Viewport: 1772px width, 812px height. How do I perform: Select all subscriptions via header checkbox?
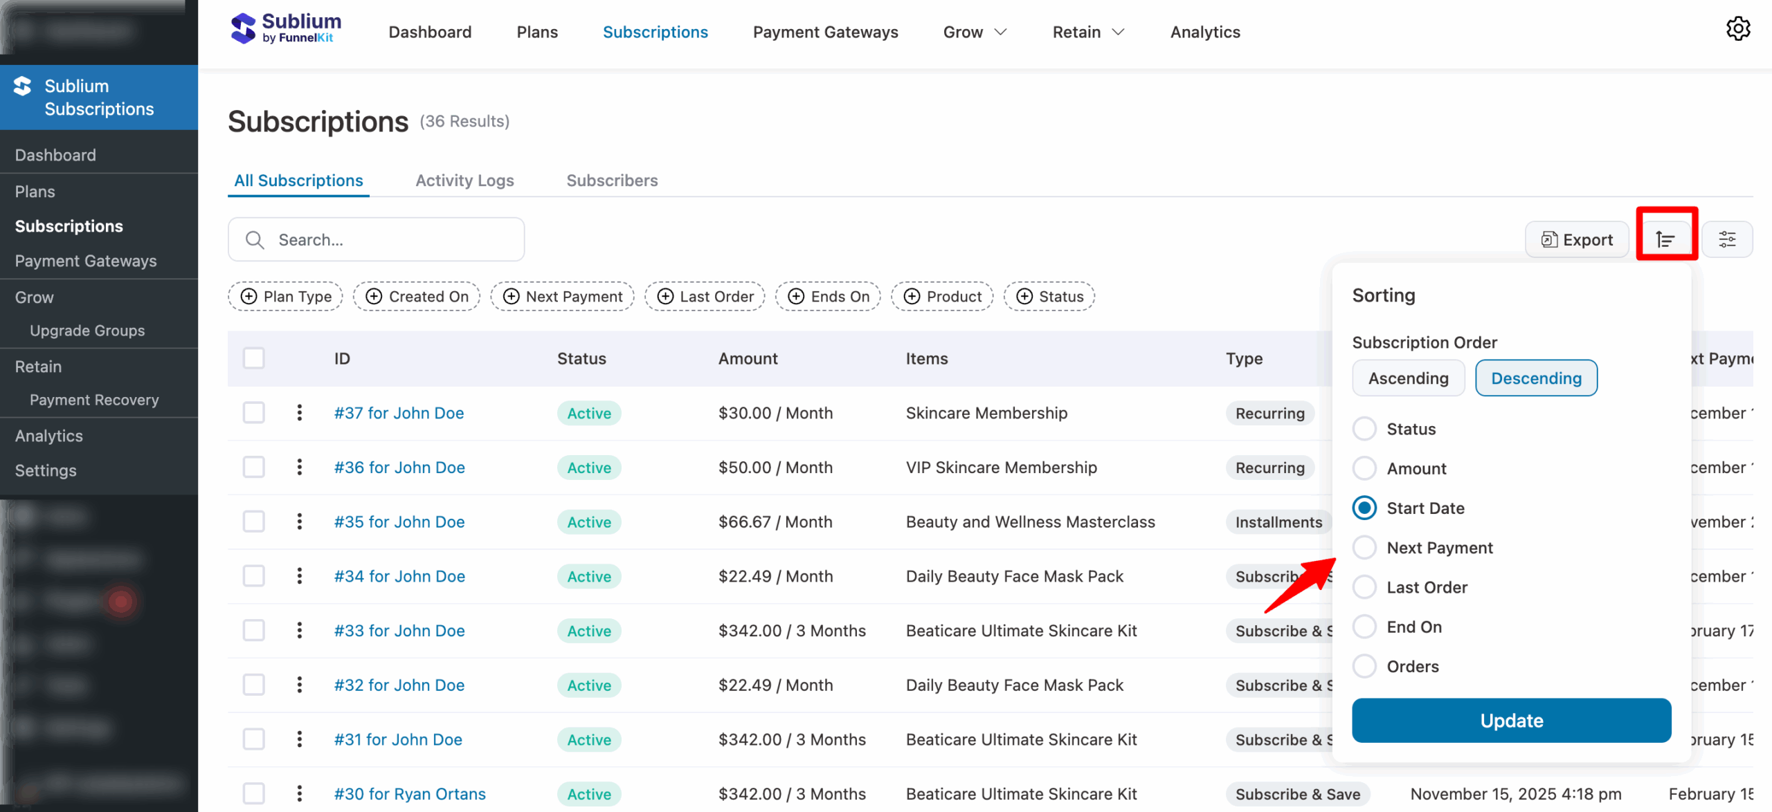[253, 358]
